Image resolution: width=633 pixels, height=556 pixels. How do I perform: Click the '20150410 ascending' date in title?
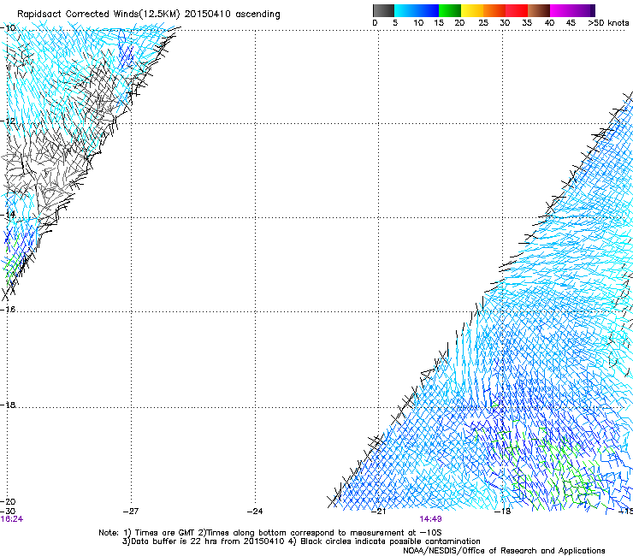[x=232, y=15]
